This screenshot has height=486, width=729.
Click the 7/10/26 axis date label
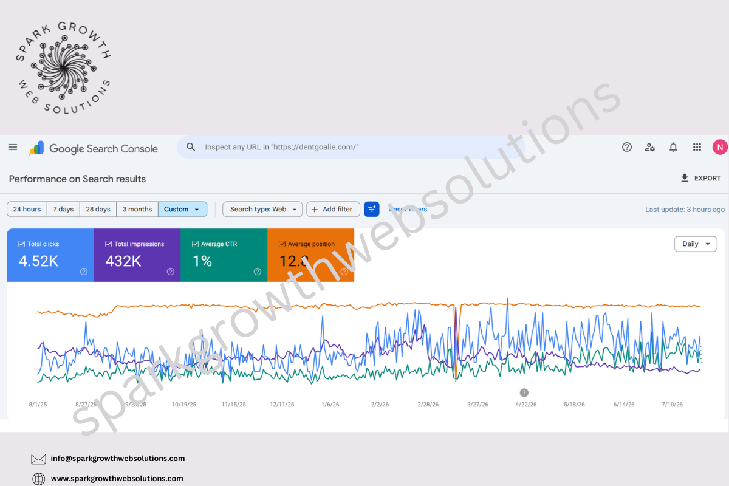673,405
